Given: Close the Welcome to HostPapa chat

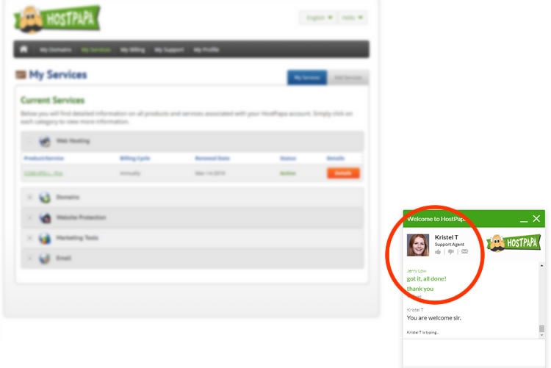Looking at the screenshot, I should pos(536,219).
